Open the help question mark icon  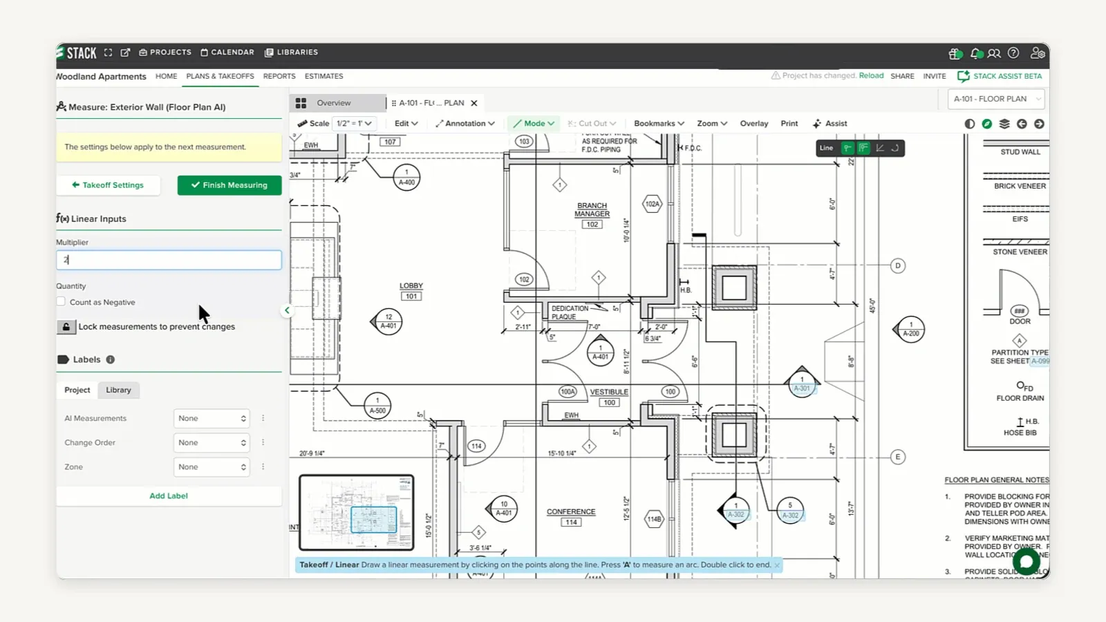[1013, 53]
